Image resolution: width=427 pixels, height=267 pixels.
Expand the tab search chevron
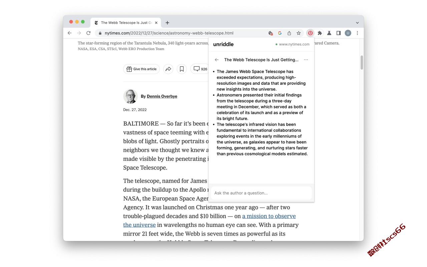tap(357, 23)
